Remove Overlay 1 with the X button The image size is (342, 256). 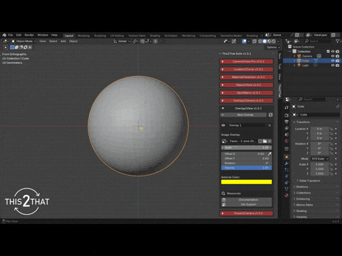click(269, 125)
